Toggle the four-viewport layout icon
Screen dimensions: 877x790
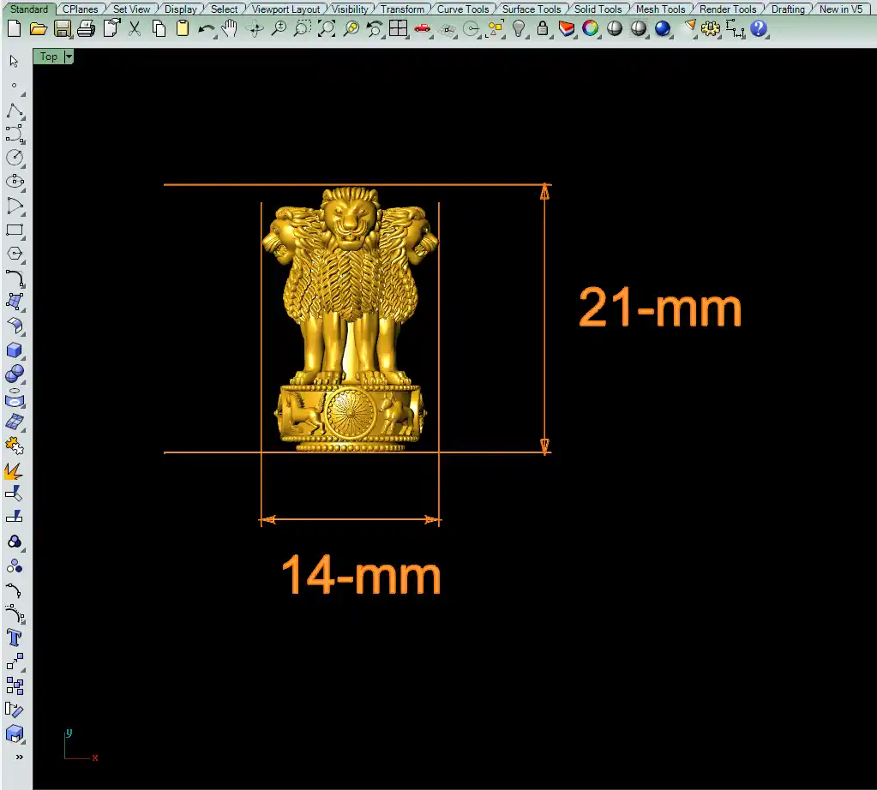coord(398,28)
